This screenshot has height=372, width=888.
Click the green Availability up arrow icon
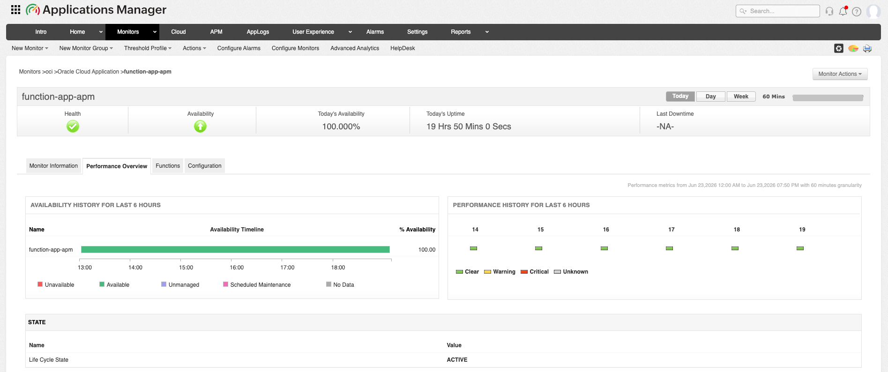(x=200, y=126)
